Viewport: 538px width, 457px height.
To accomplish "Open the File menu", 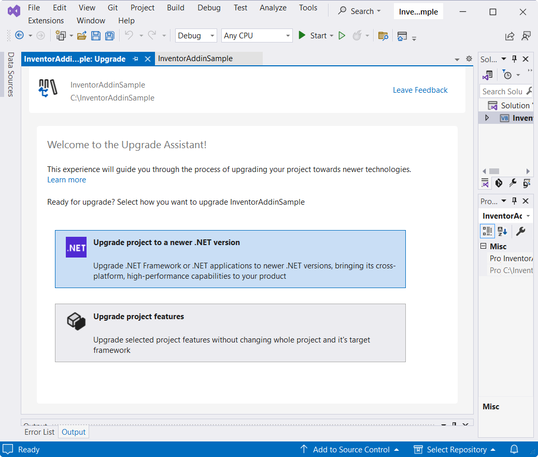I will tap(34, 8).
